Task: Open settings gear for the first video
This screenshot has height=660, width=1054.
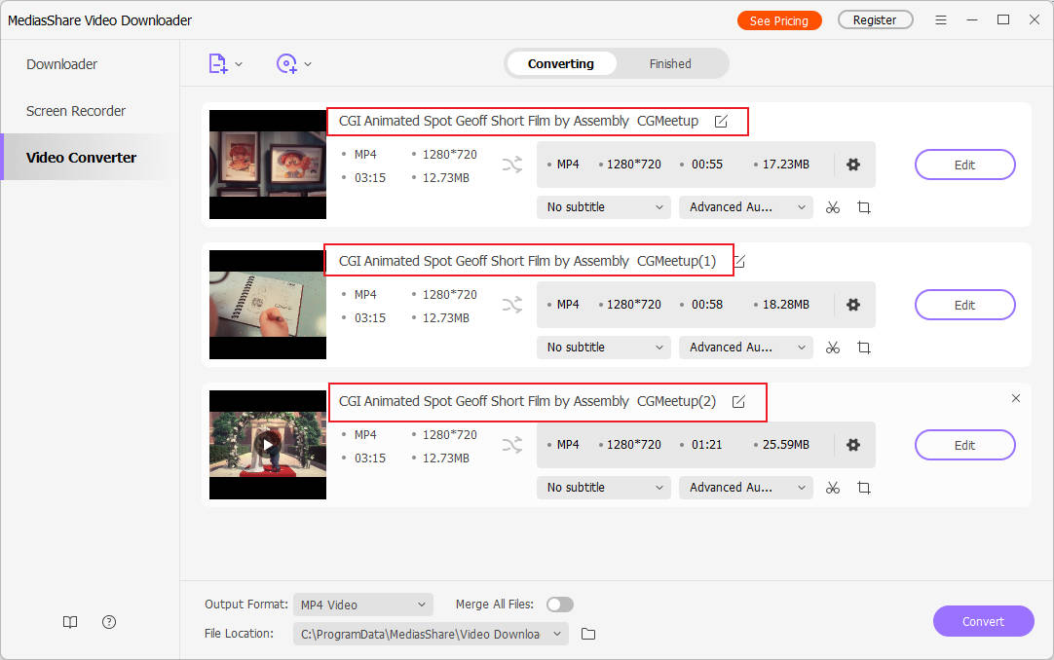Action: (x=853, y=165)
